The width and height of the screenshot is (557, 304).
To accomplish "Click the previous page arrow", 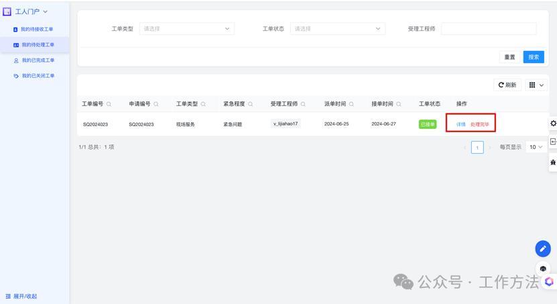I will (x=465, y=147).
